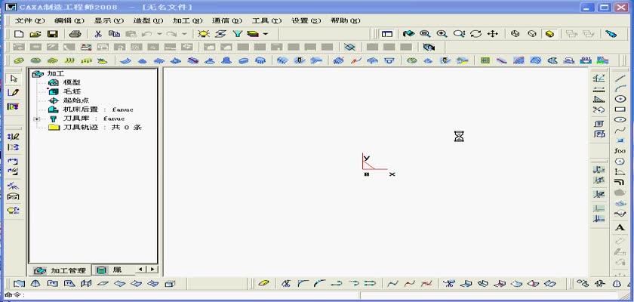
Task: Open the 文件(F) menu
Action: tap(29, 20)
